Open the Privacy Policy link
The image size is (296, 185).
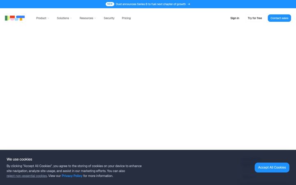pyautogui.click(x=72, y=176)
